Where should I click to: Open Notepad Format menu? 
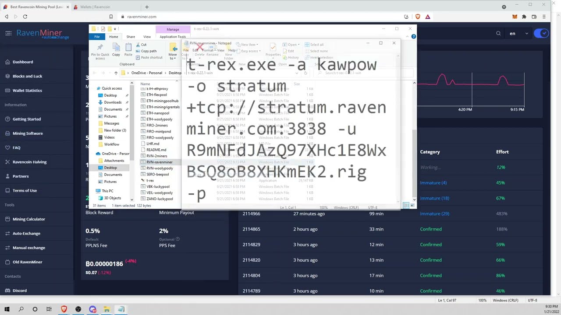(208, 50)
